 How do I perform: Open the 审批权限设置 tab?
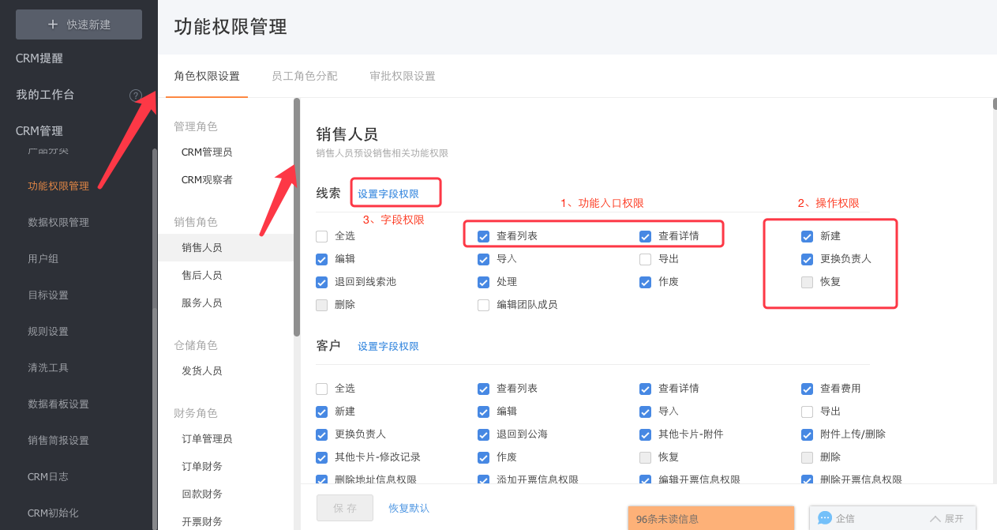pos(402,77)
